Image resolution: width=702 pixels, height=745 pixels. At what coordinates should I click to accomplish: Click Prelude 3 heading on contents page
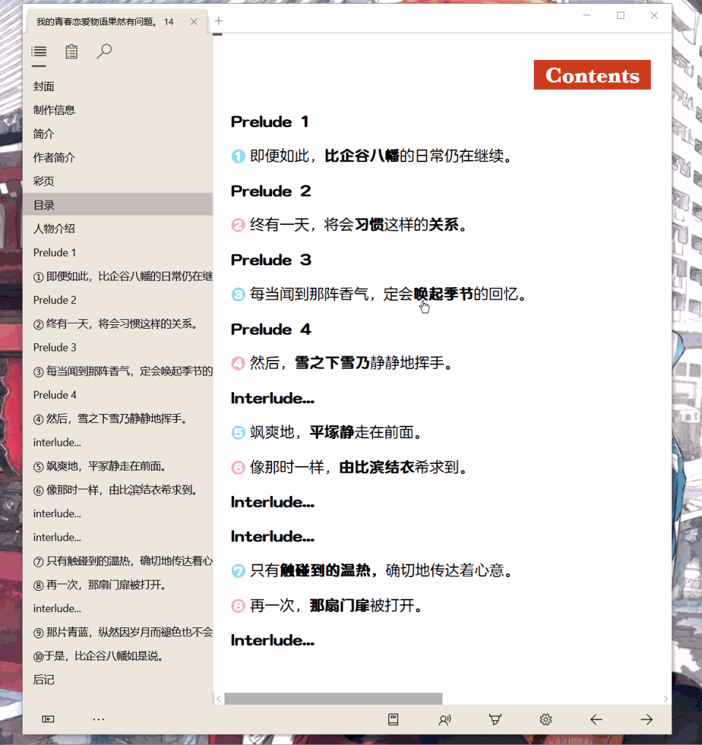click(x=271, y=260)
